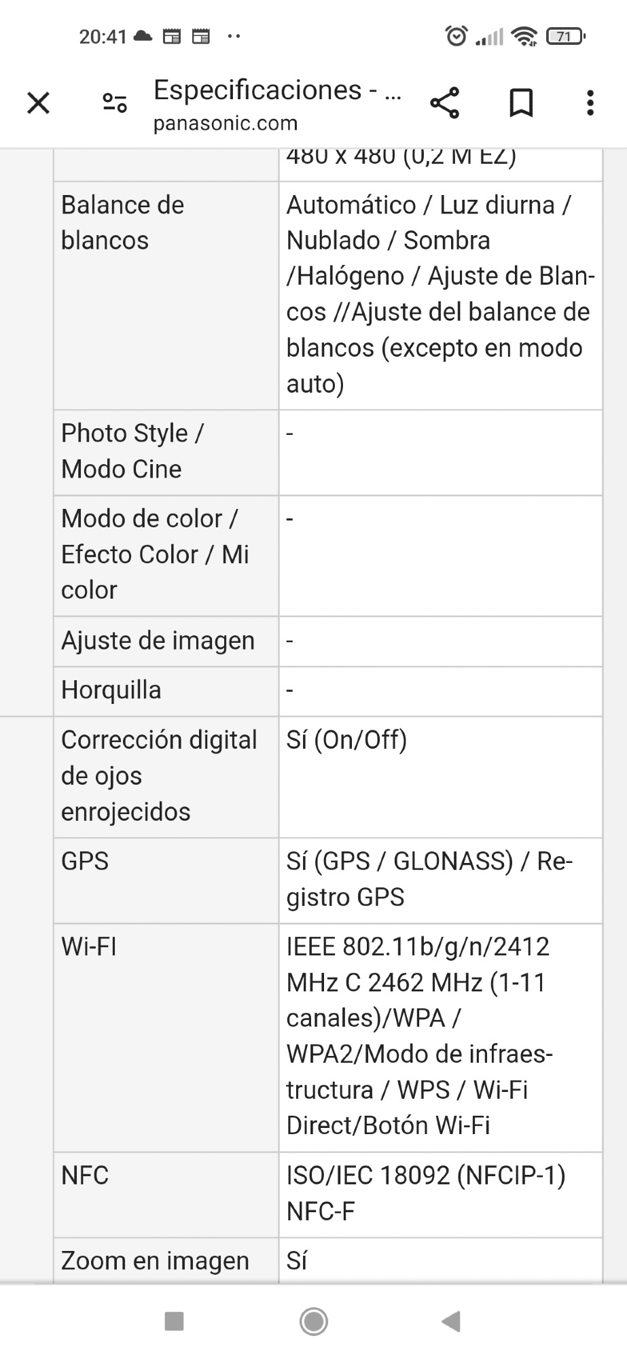The image size is (627, 1359).
Task: Open the three-dot overflow menu
Action: click(x=590, y=103)
